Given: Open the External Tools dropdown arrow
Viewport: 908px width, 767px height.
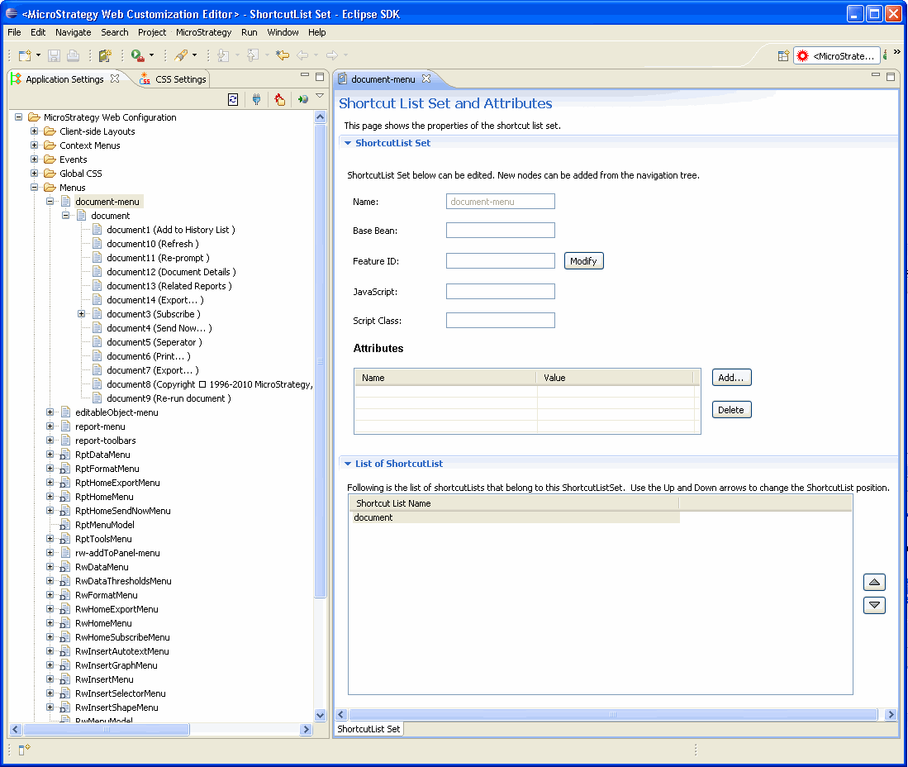Looking at the screenshot, I should (x=194, y=55).
